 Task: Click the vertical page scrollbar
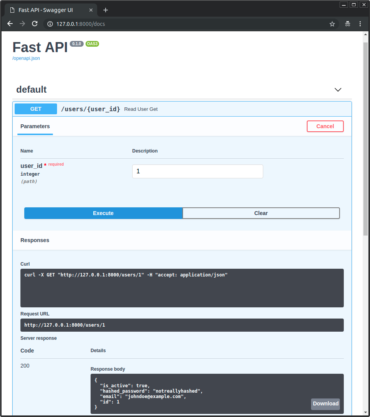(x=365, y=139)
